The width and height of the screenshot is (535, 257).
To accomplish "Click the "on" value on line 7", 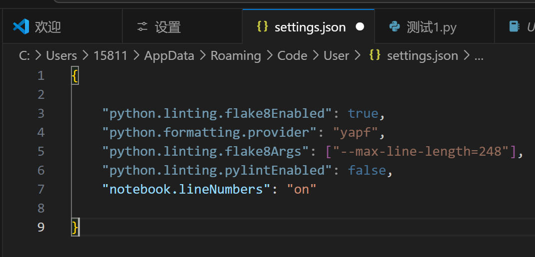I will pos(302,189).
